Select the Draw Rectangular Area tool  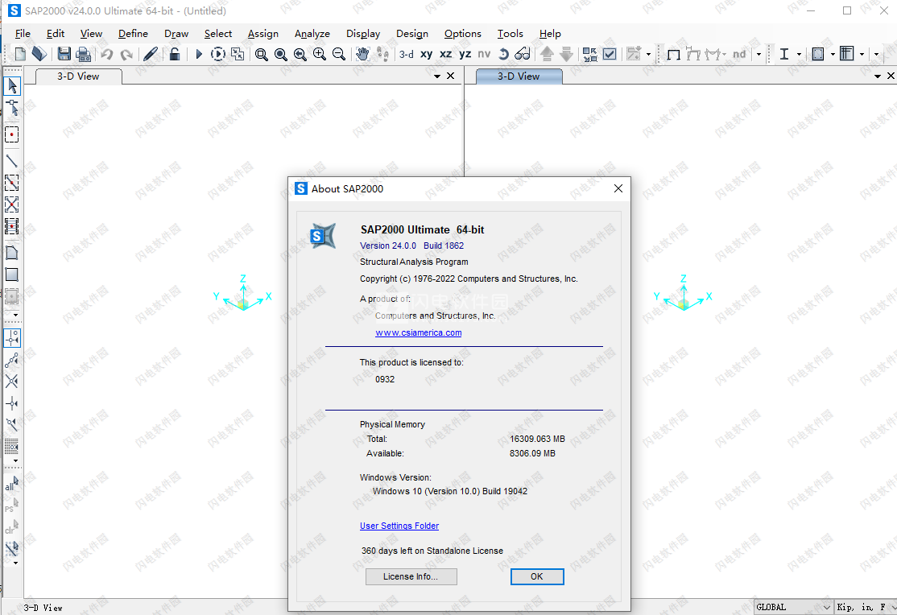12,274
